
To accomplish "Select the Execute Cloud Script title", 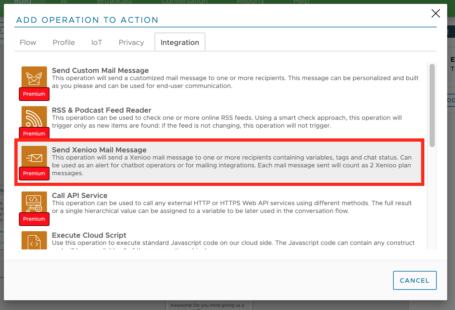I will [x=89, y=235].
